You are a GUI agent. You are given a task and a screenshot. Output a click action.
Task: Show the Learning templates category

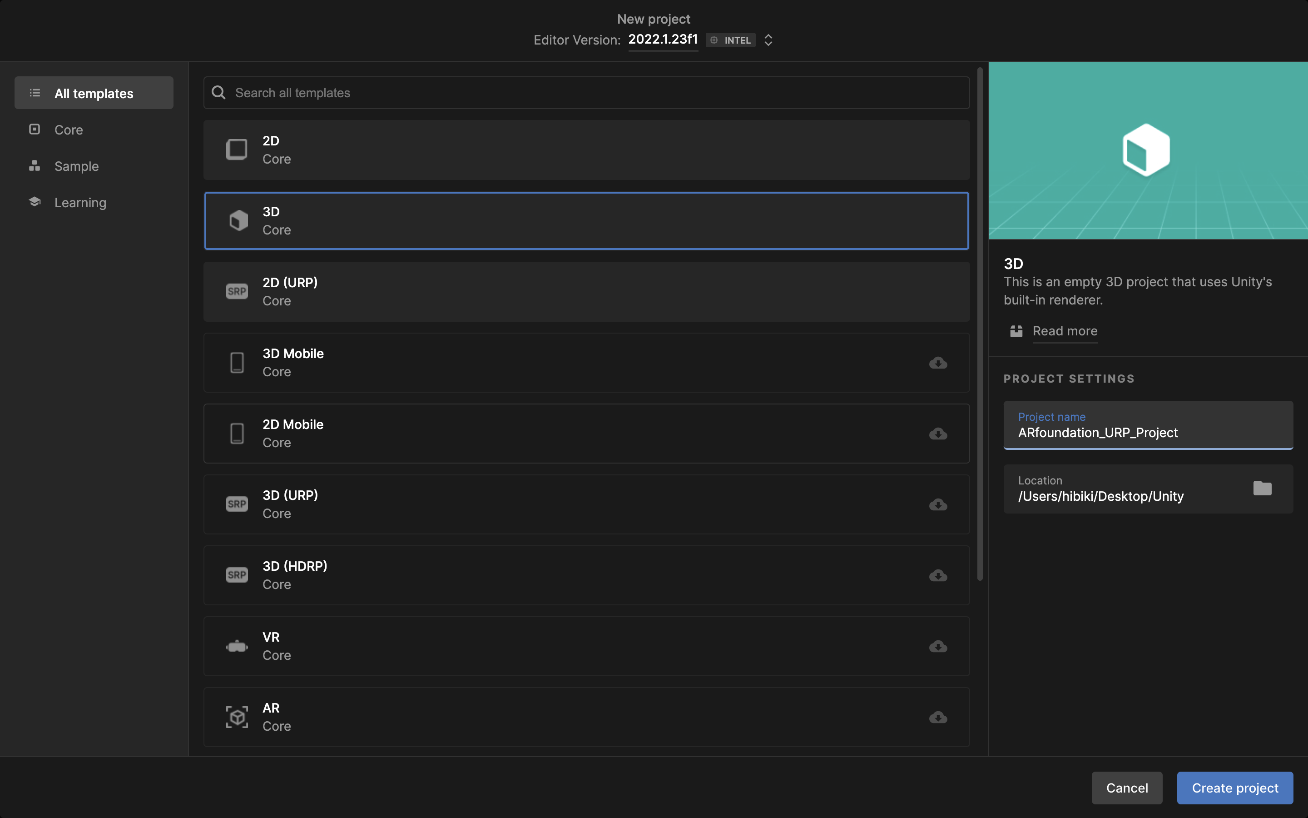(x=80, y=202)
